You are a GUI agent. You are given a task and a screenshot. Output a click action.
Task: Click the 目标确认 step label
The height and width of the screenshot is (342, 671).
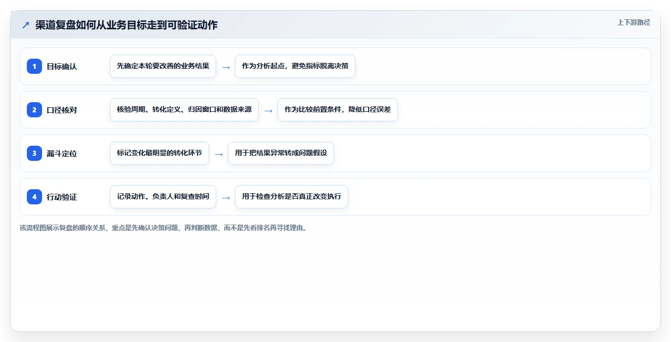point(62,66)
